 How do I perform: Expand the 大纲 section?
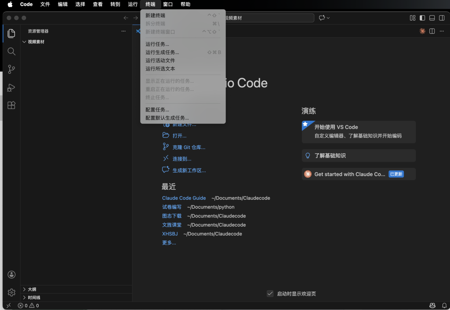25,289
